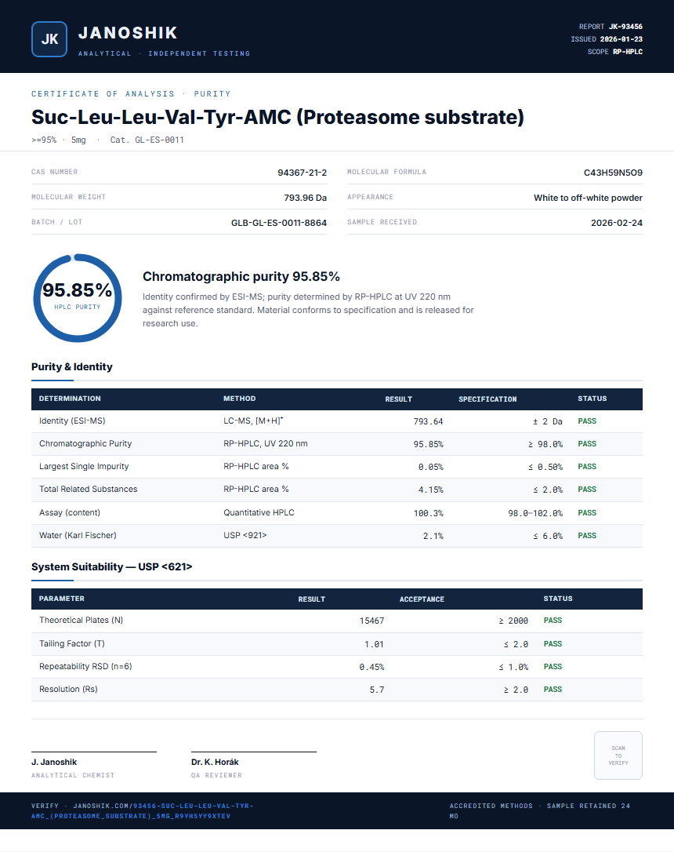
Task: Click the METHOD column header
Action: click(x=240, y=399)
